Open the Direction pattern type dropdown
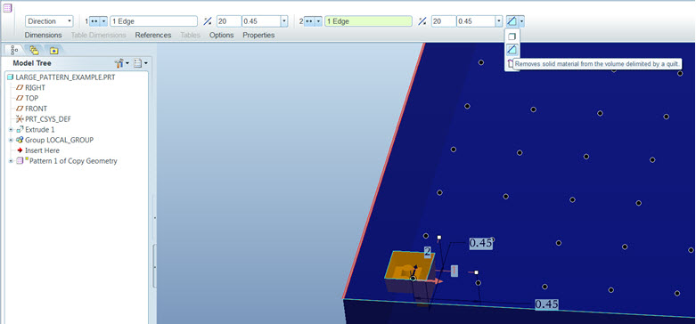 (49, 21)
